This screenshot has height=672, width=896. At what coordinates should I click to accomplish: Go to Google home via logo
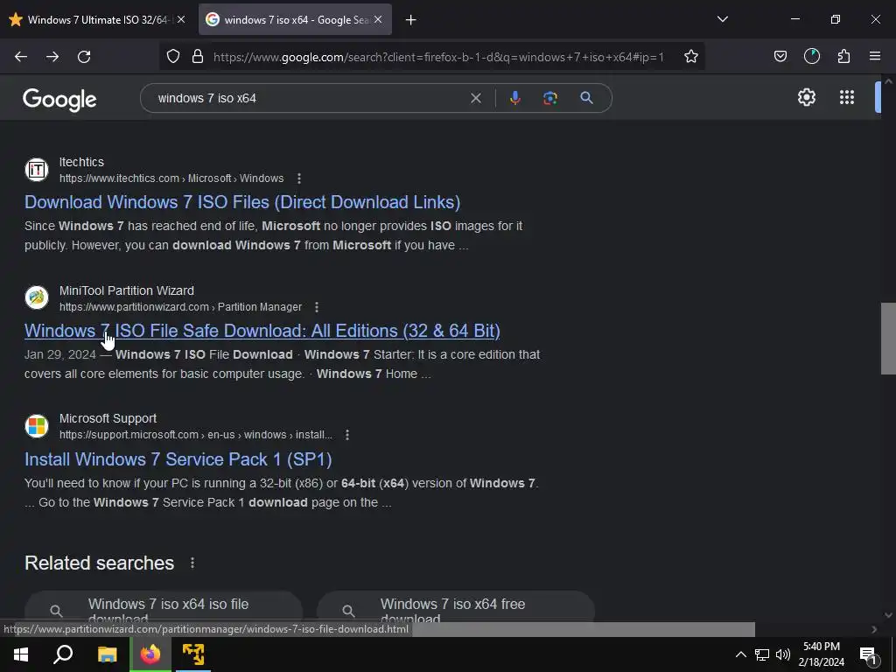click(x=59, y=100)
